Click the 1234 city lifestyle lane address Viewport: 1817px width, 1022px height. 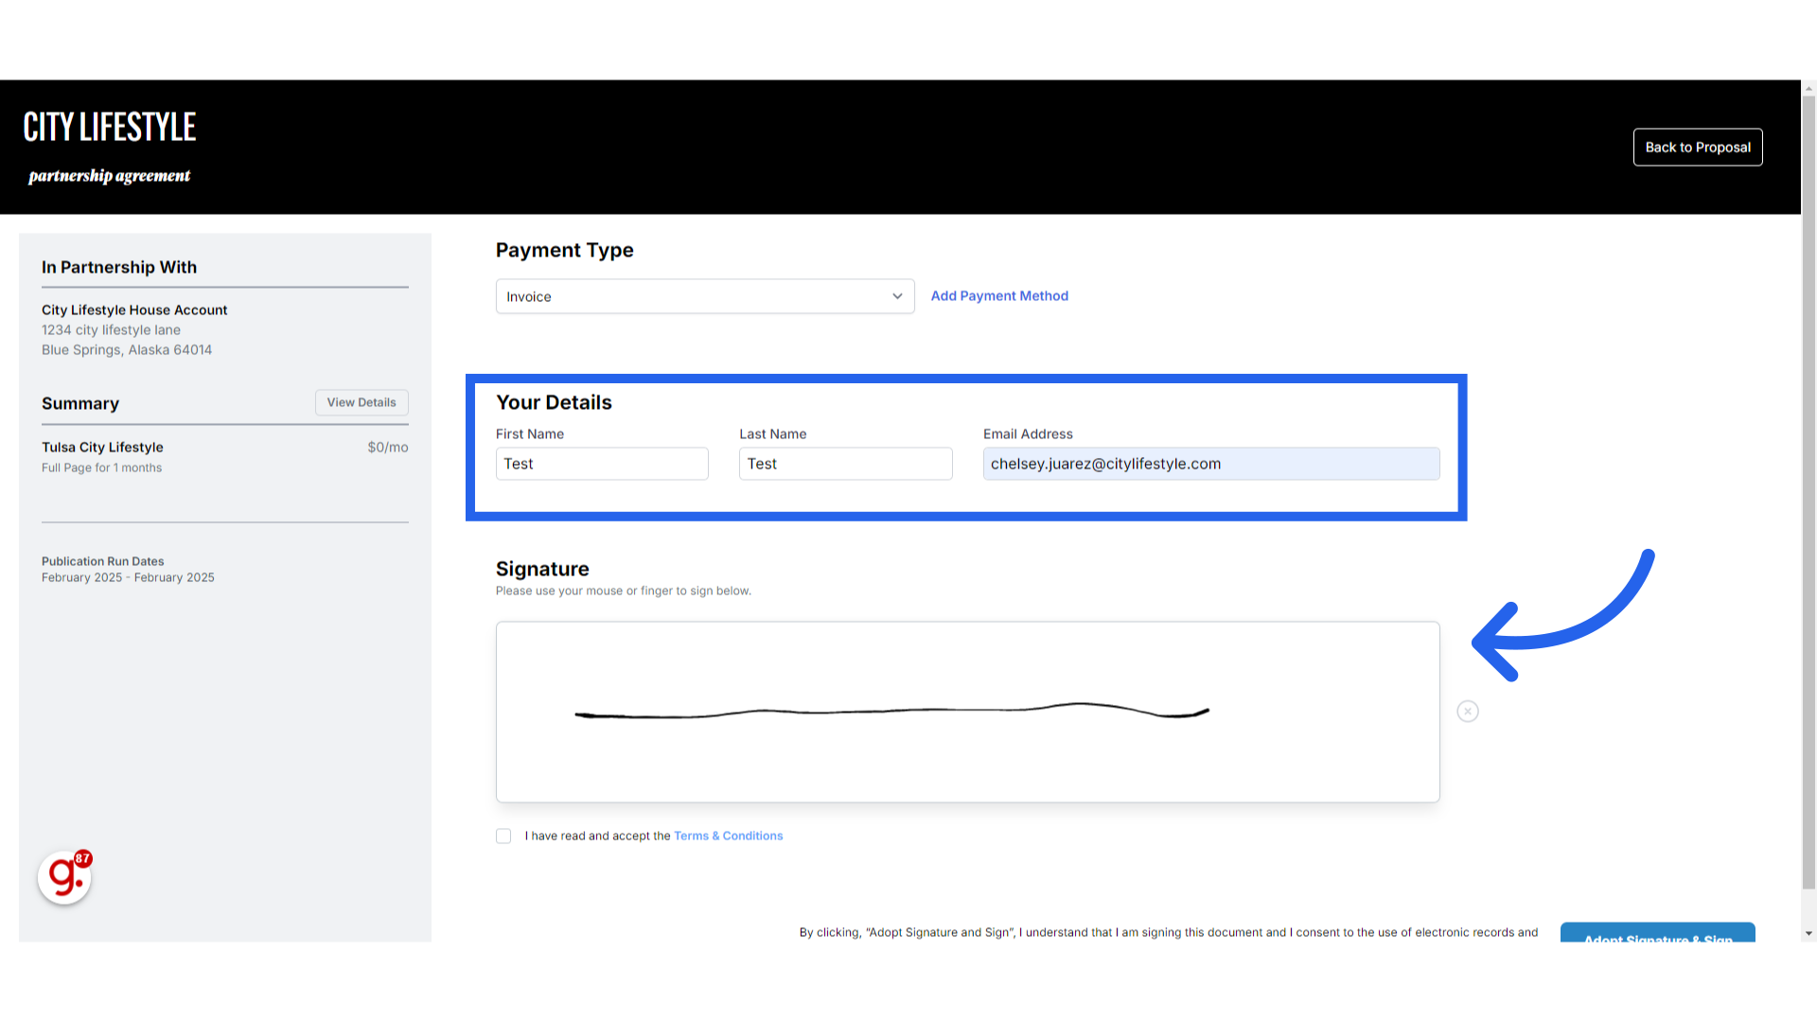click(111, 330)
